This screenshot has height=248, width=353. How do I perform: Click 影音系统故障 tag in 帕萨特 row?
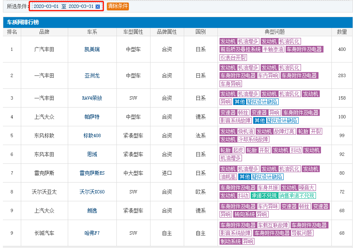click(x=235, y=120)
